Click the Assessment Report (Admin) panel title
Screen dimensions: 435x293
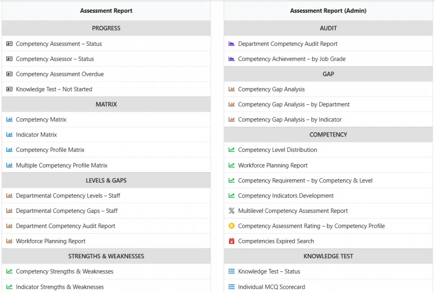[328, 11]
